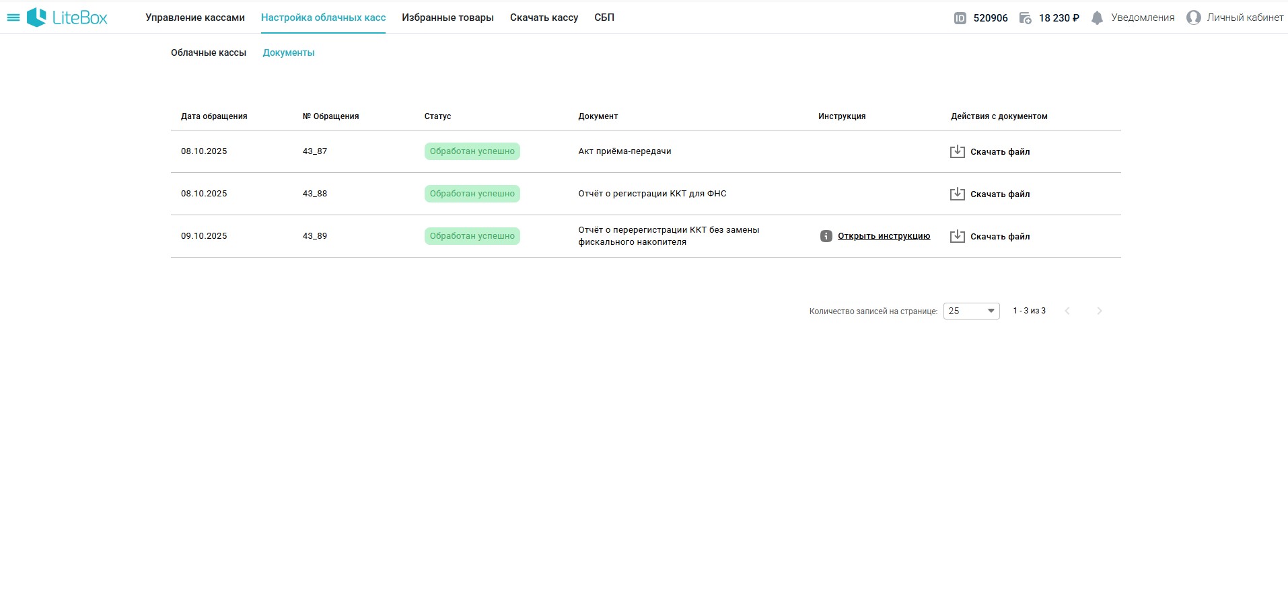The image size is (1288, 600).
Task: Click the info icon beside Открыть инструкцию
Action: (826, 236)
